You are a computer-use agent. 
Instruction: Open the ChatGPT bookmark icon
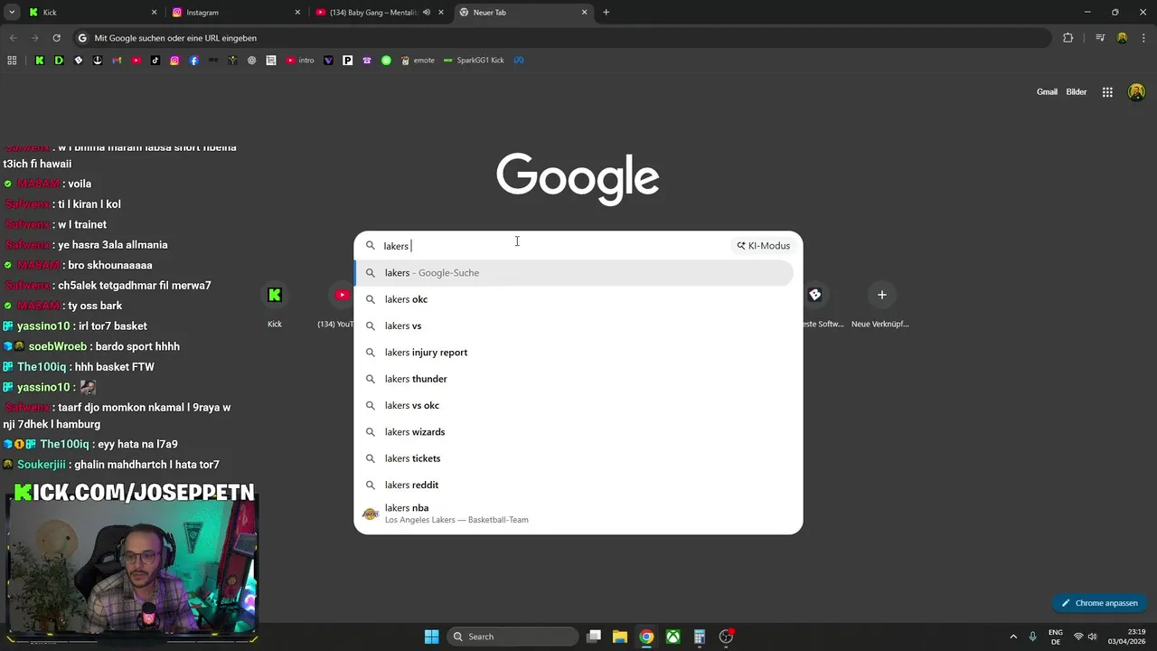pos(252,61)
